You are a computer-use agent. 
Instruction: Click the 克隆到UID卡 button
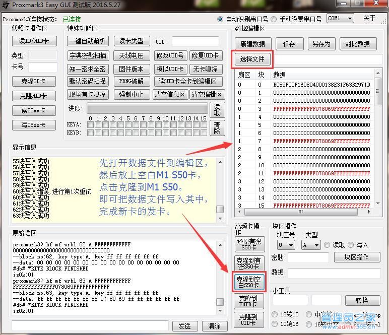click(x=248, y=320)
